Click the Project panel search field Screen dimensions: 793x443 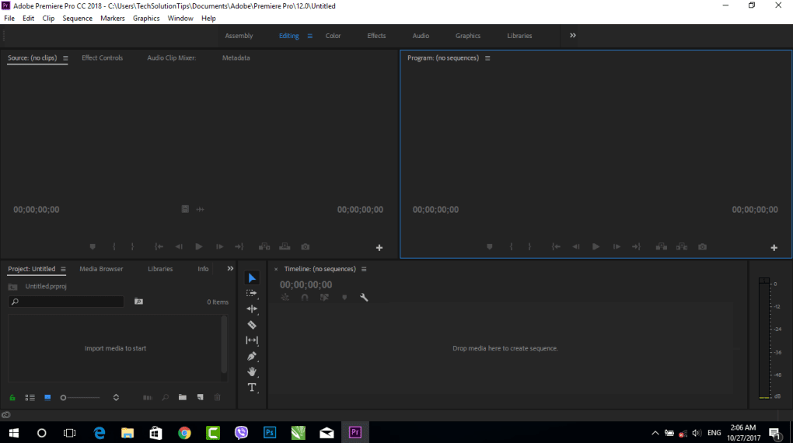pos(66,302)
